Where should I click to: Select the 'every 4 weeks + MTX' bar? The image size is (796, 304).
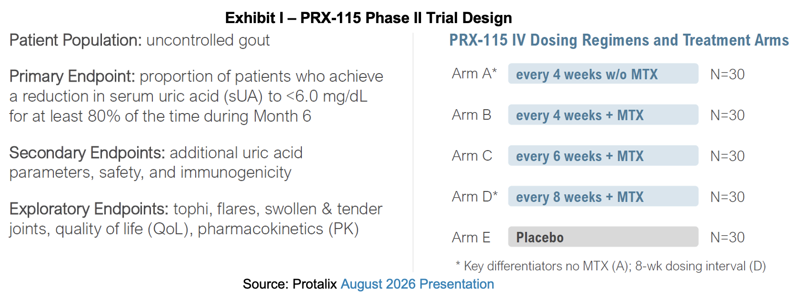(x=603, y=114)
